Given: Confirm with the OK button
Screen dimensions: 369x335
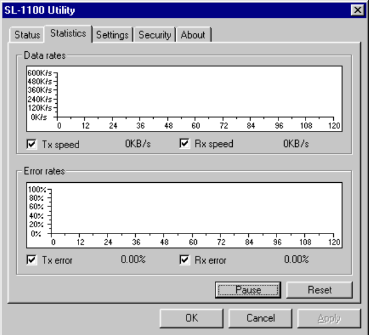Looking at the screenshot, I should coord(192,318).
